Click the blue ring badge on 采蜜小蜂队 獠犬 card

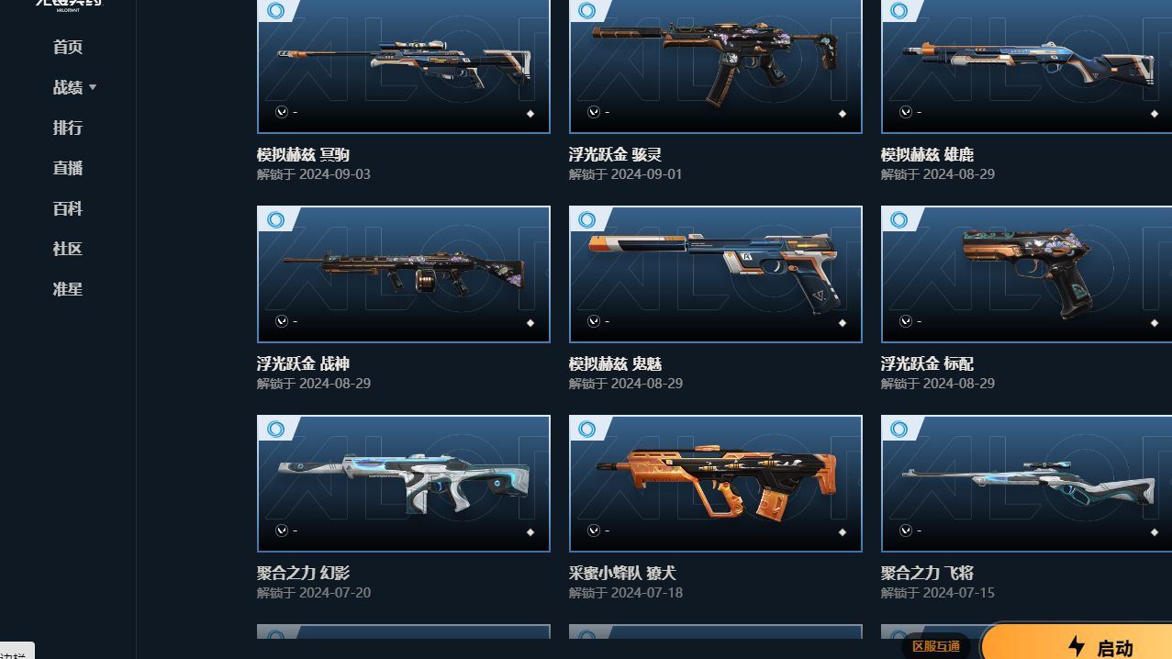click(x=587, y=429)
